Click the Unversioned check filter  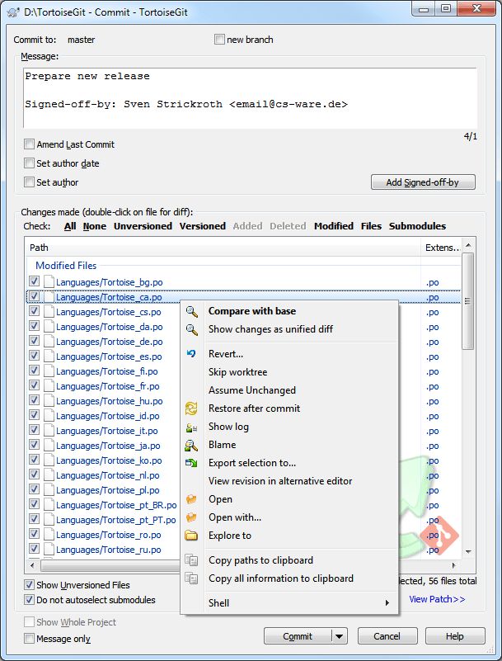pos(143,226)
